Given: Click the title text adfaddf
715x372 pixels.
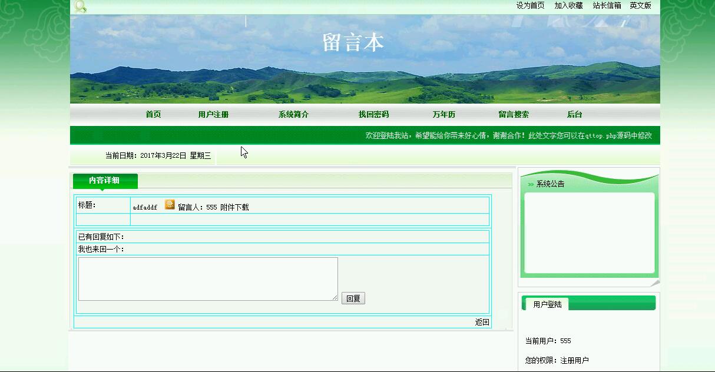Looking at the screenshot, I should click(x=145, y=207).
